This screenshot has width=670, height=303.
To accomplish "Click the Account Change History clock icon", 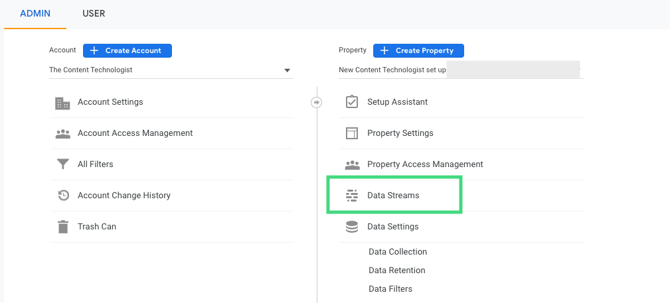I will (63, 196).
